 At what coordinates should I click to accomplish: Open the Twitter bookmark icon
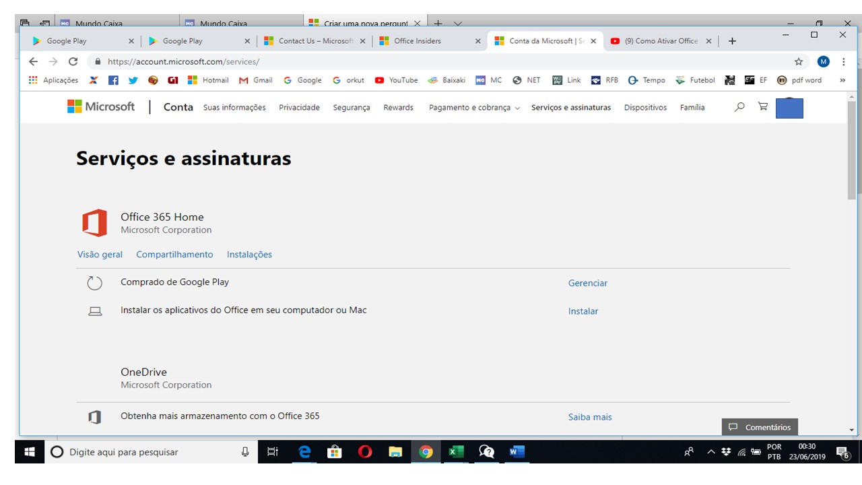click(133, 80)
